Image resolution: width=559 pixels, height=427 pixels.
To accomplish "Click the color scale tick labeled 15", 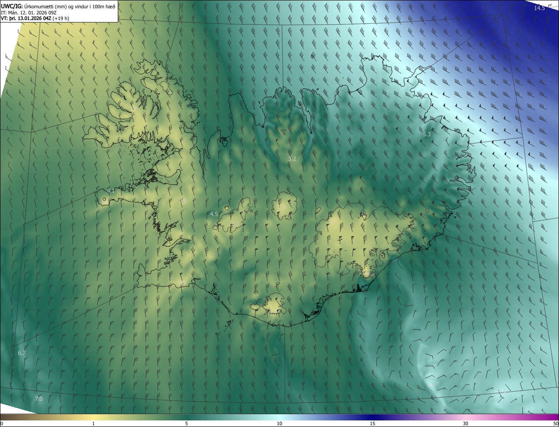I will pos(373,424).
